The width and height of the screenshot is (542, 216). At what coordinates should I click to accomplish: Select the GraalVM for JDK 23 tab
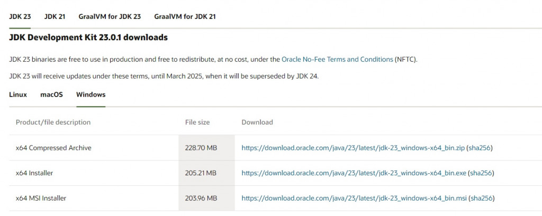click(x=110, y=16)
